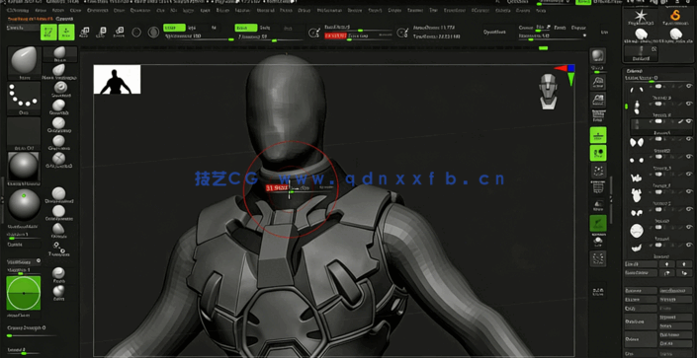Toggle the upper bright green button in the right shelf

pyautogui.click(x=598, y=135)
